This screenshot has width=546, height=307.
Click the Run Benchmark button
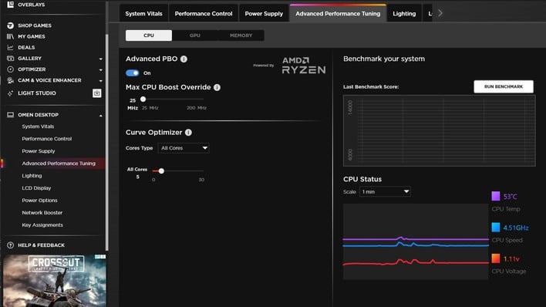[x=504, y=86]
